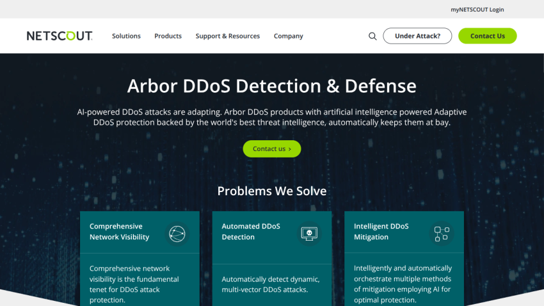Click the skull monitor detection icon
Image resolution: width=544 pixels, height=306 pixels.
309,234
